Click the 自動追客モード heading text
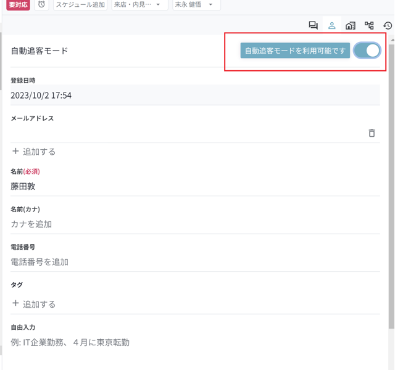The width and height of the screenshot is (395, 370). point(39,51)
